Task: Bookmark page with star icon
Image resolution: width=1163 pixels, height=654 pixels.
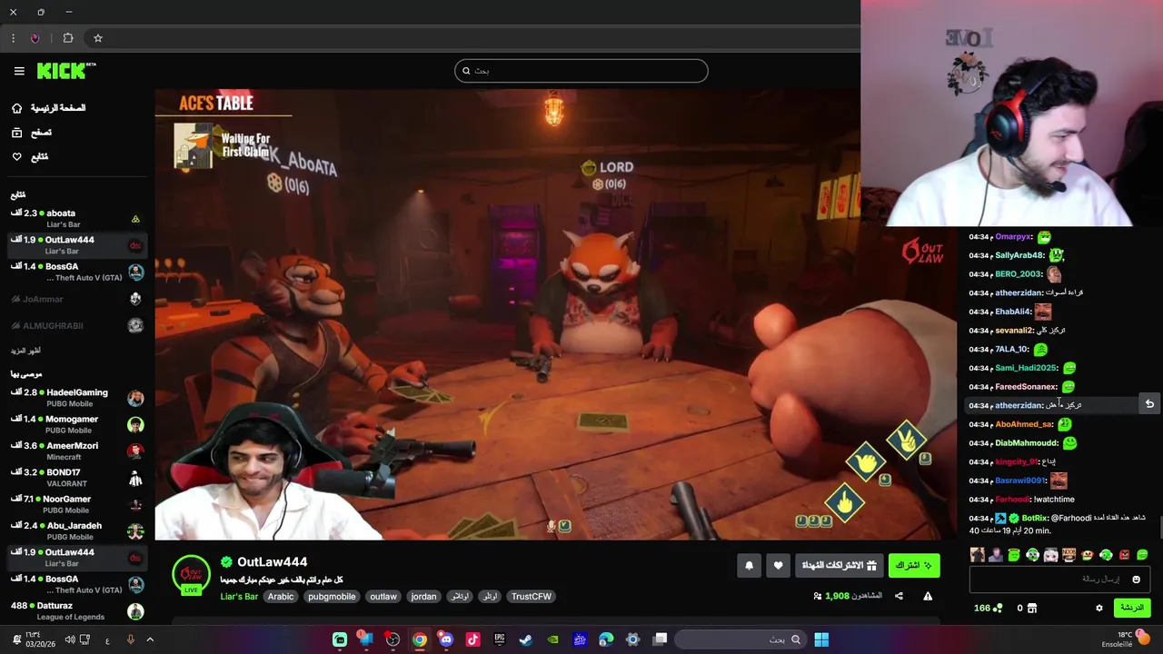Action: 98,38
